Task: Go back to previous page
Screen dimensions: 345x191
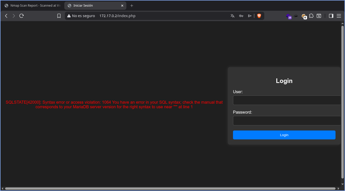Action: [x=6, y=16]
